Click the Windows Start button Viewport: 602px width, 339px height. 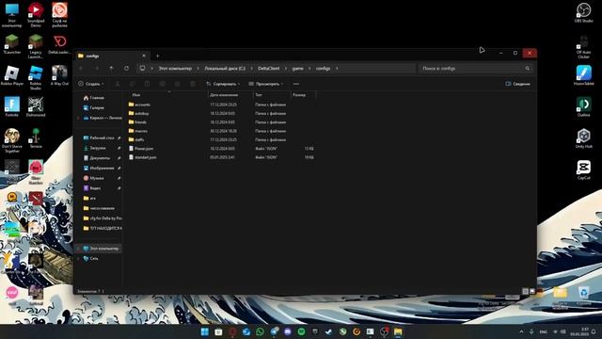click(205, 331)
